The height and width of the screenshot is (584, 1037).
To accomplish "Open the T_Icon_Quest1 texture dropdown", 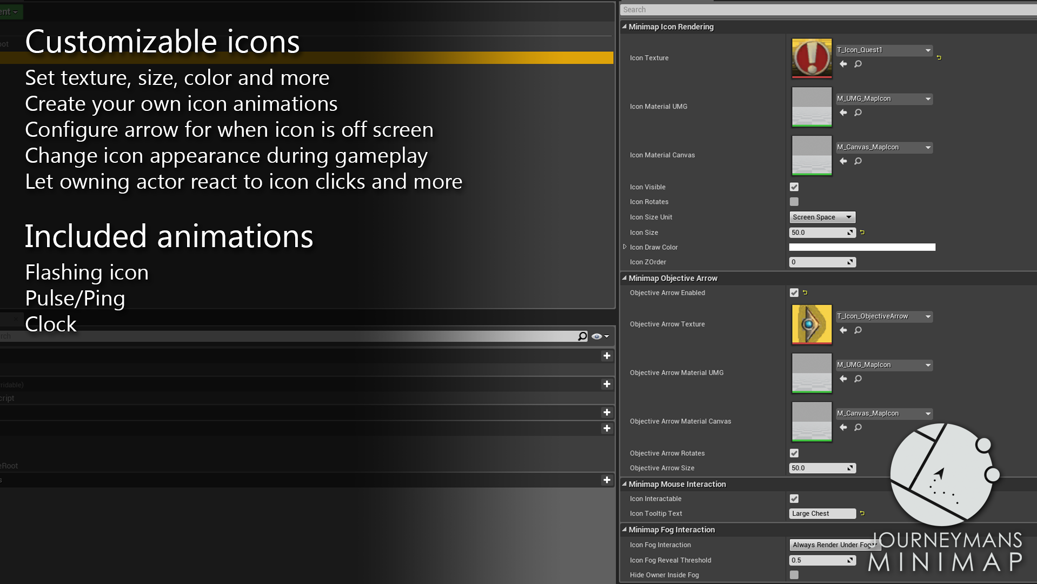I will (x=884, y=50).
